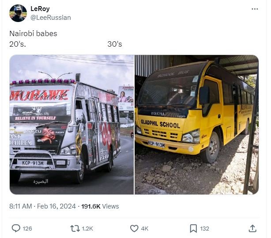Click the 1.2K reposts count
The height and width of the screenshot is (238, 271).
click(x=87, y=228)
